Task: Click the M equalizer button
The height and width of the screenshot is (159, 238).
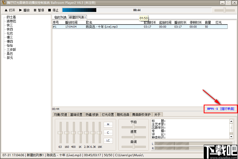Action: (x=108, y=124)
